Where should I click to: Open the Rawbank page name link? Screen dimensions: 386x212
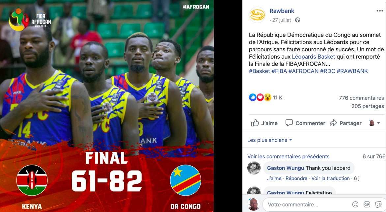click(x=282, y=11)
